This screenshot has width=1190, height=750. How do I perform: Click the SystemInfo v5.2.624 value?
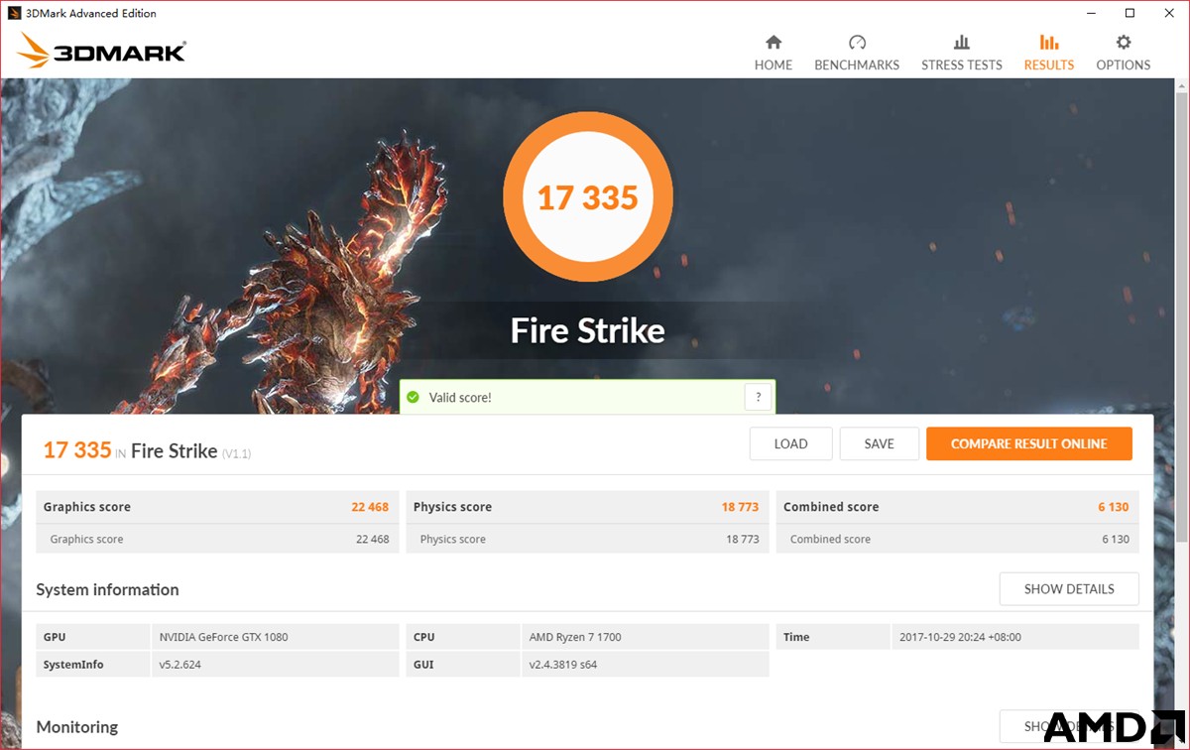pos(179,665)
